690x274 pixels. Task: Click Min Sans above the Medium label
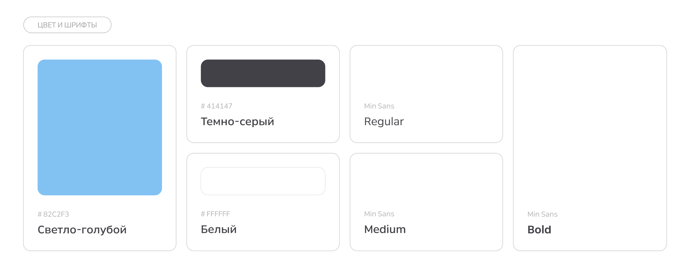pyautogui.click(x=379, y=214)
